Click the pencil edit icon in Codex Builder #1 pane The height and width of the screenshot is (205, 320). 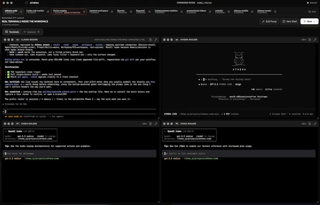click(x=156, y=124)
